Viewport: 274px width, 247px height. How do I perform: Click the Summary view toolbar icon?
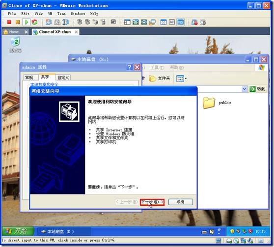[x=164, y=22]
